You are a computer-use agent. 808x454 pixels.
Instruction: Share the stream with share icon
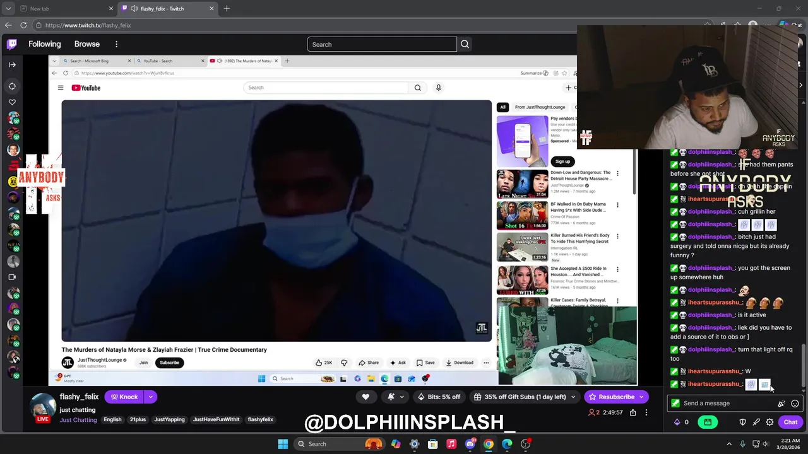(x=633, y=412)
